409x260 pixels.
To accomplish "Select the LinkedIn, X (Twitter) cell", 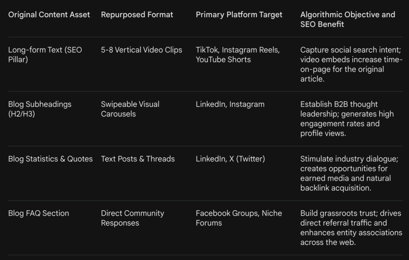I will click(230, 159).
